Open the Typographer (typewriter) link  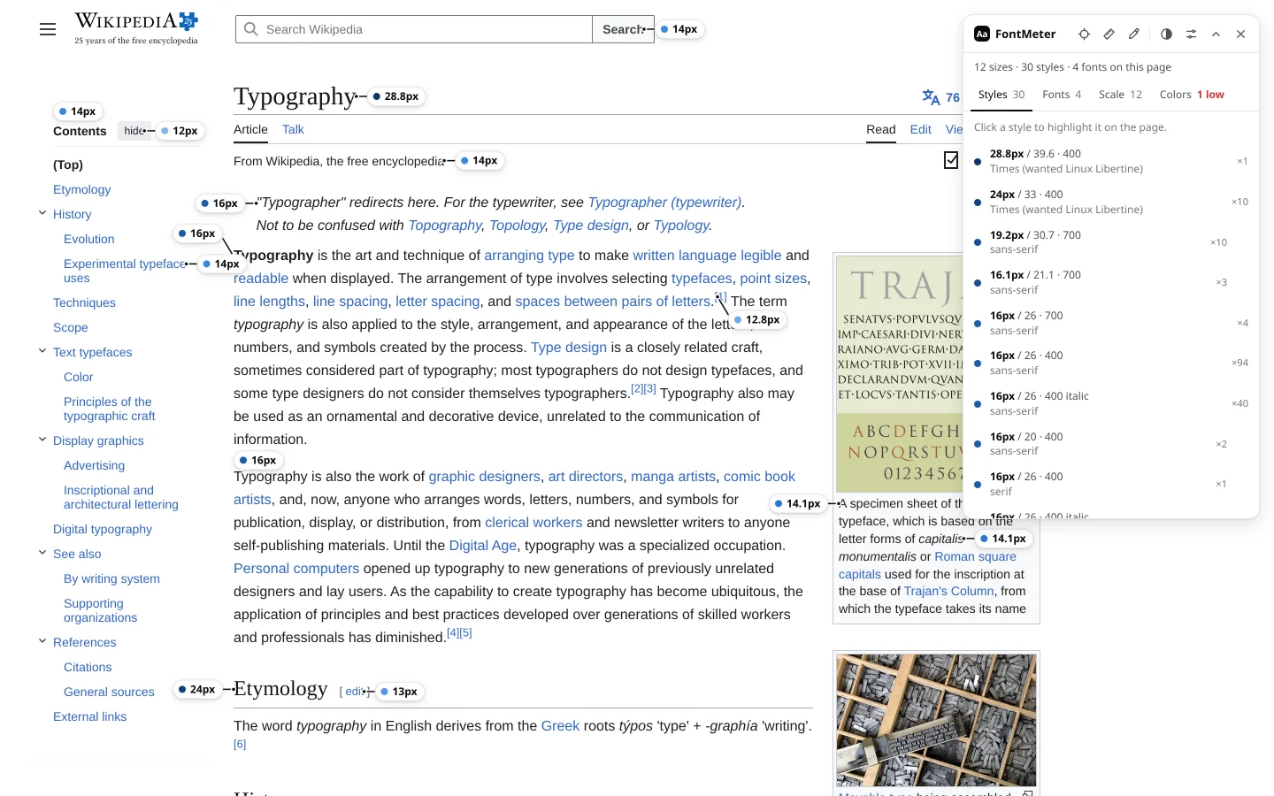[664, 203]
